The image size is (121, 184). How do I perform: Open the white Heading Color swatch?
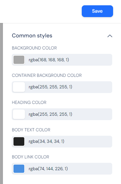tap(19, 114)
